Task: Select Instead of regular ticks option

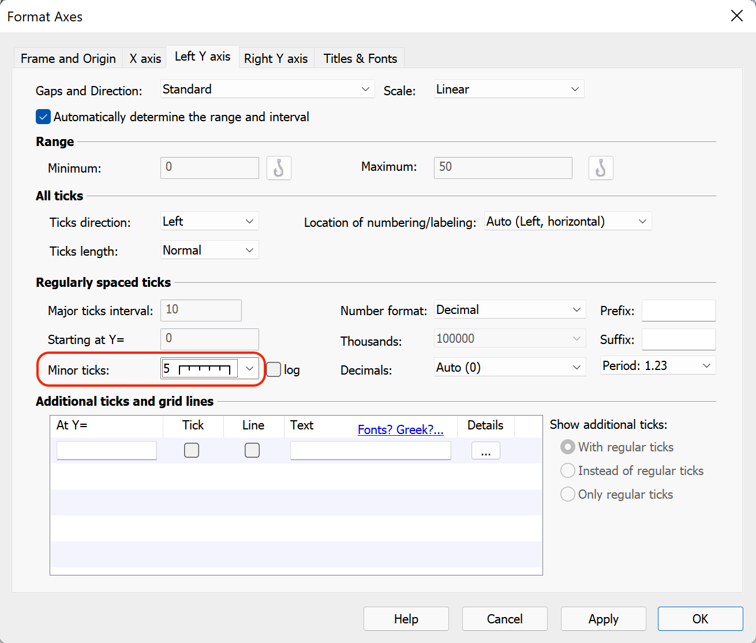Action: click(x=568, y=471)
